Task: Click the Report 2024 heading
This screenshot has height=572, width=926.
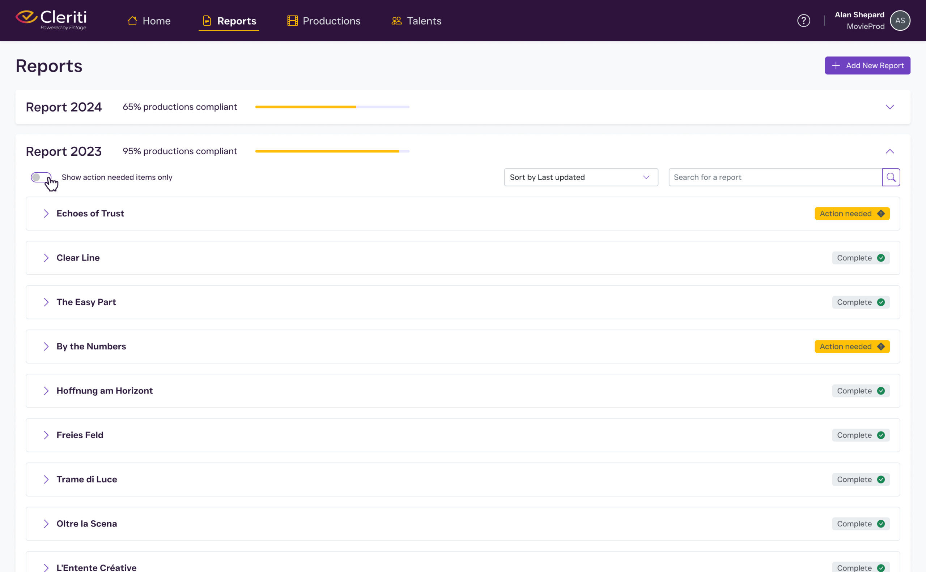Action: (64, 107)
